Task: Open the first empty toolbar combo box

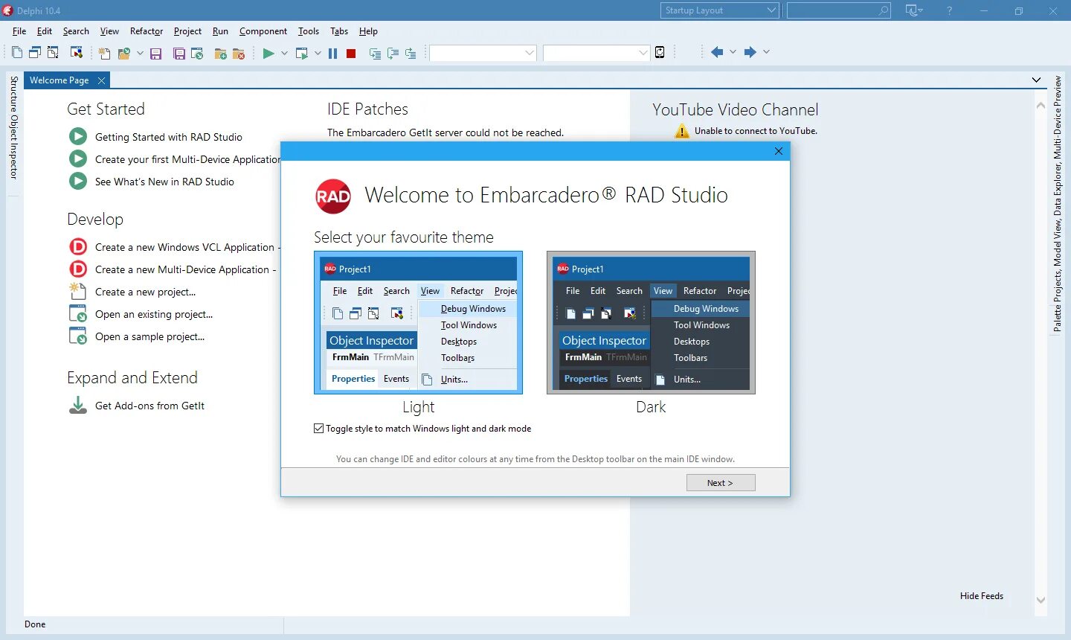Action: pyautogui.click(x=483, y=53)
